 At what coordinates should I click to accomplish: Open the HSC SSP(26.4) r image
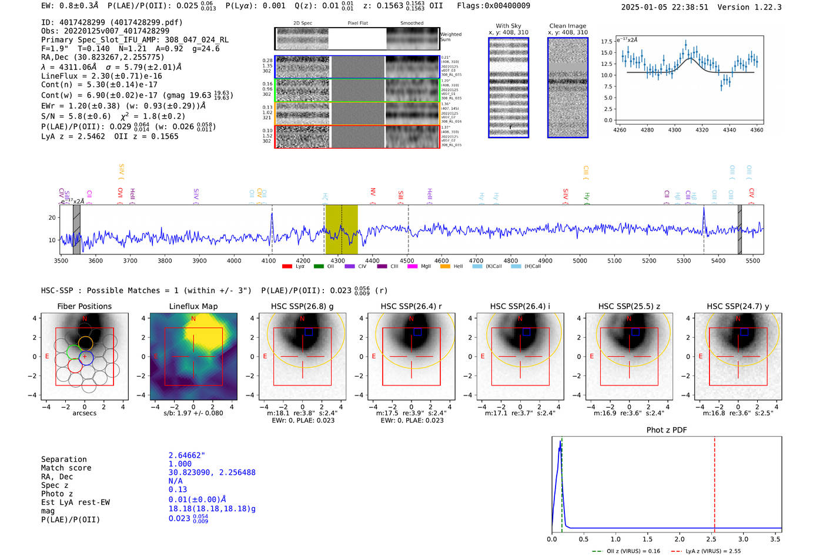coord(411,357)
